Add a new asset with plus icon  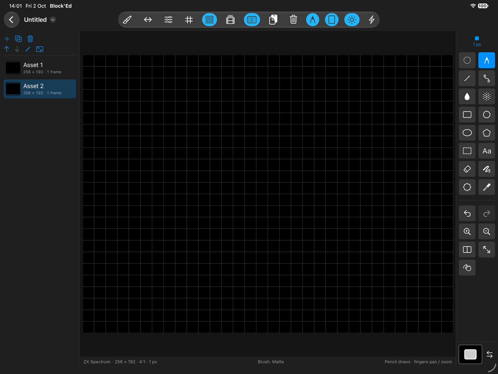[7, 39]
